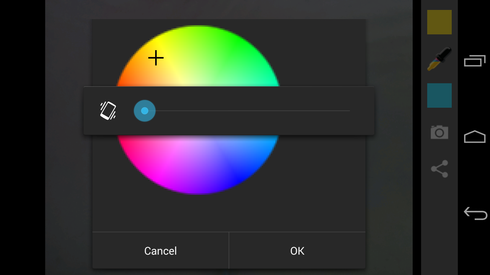Click the far right of vibration slider
The height and width of the screenshot is (275, 490).
349,111
